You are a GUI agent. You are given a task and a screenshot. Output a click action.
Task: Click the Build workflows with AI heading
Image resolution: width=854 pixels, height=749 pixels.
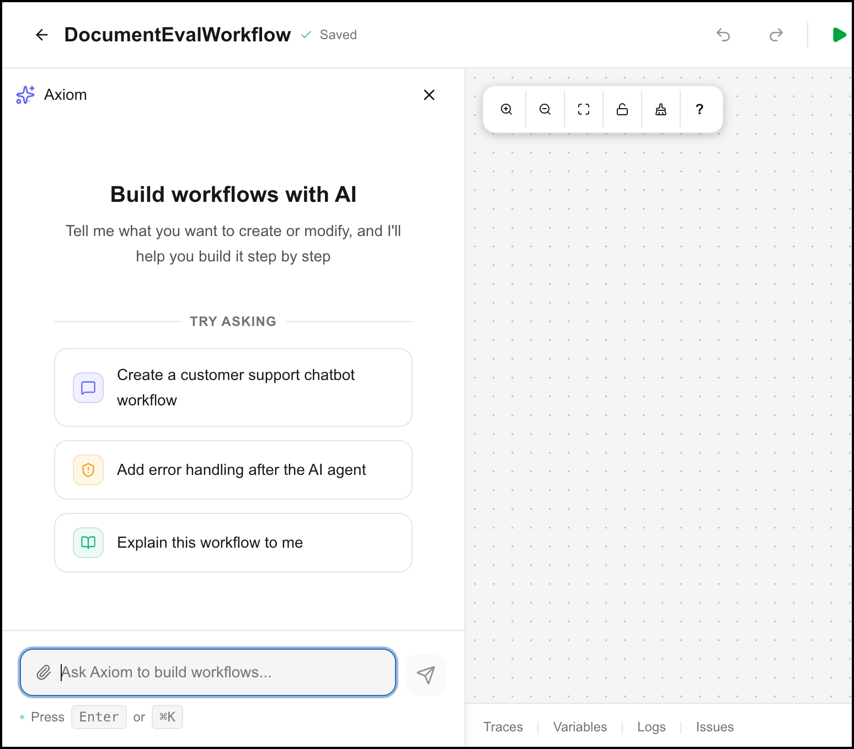tap(233, 195)
